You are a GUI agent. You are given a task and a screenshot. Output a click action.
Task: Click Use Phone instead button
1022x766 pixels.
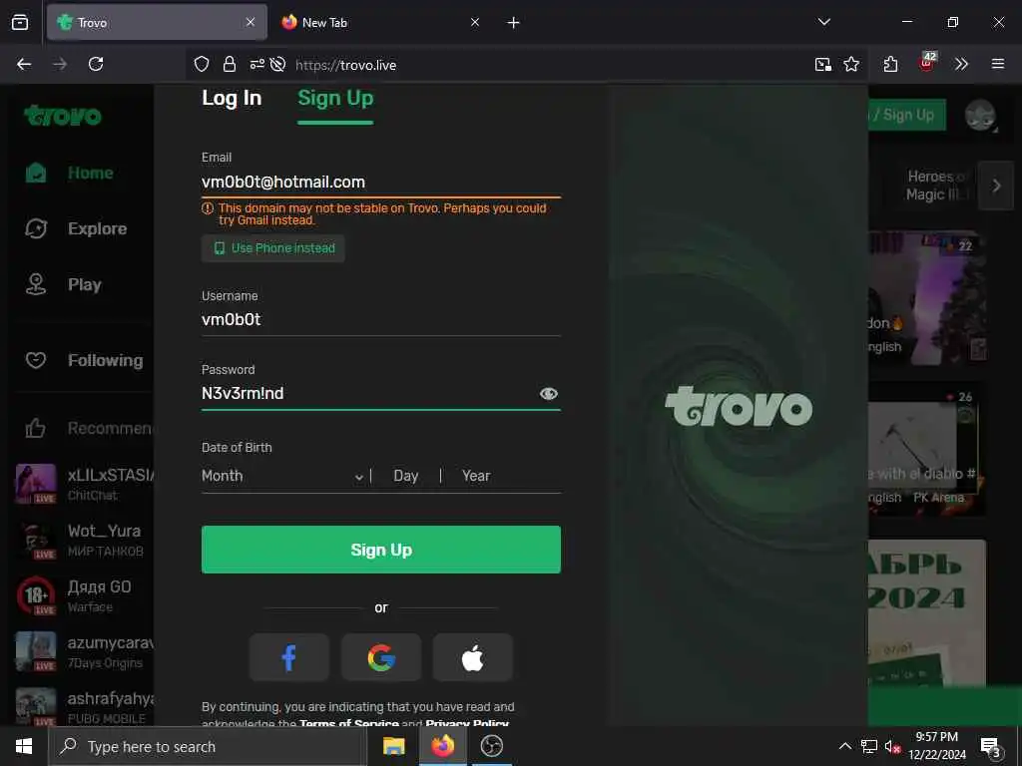pyautogui.click(x=273, y=248)
